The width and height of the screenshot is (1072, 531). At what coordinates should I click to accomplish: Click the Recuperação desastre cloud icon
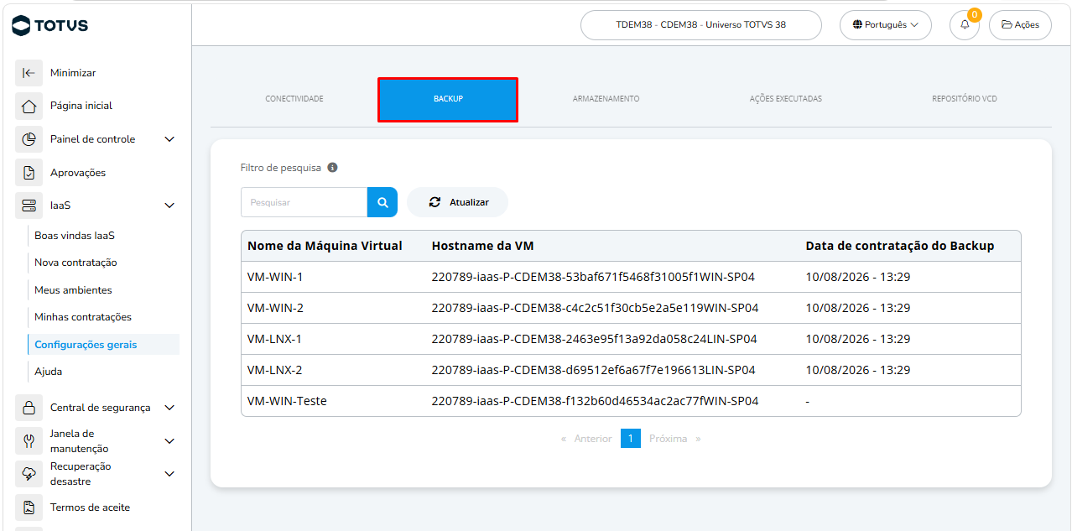(29, 474)
